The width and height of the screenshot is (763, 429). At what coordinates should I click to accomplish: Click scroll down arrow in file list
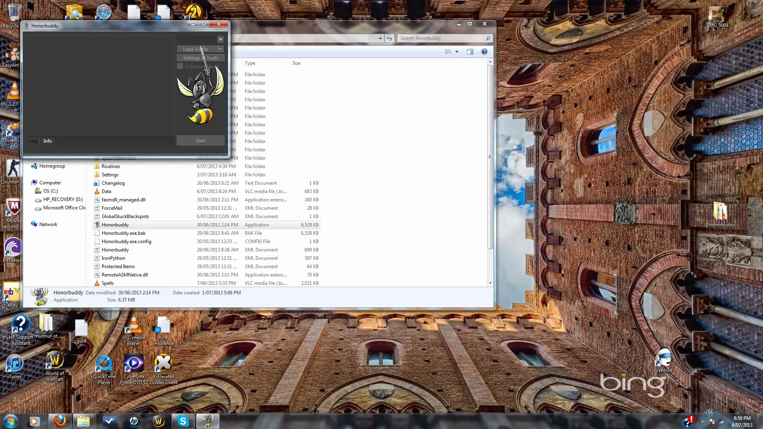click(x=490, y=283)
